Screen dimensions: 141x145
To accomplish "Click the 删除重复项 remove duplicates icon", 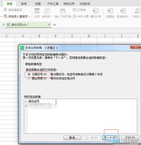I will (5, 10).
